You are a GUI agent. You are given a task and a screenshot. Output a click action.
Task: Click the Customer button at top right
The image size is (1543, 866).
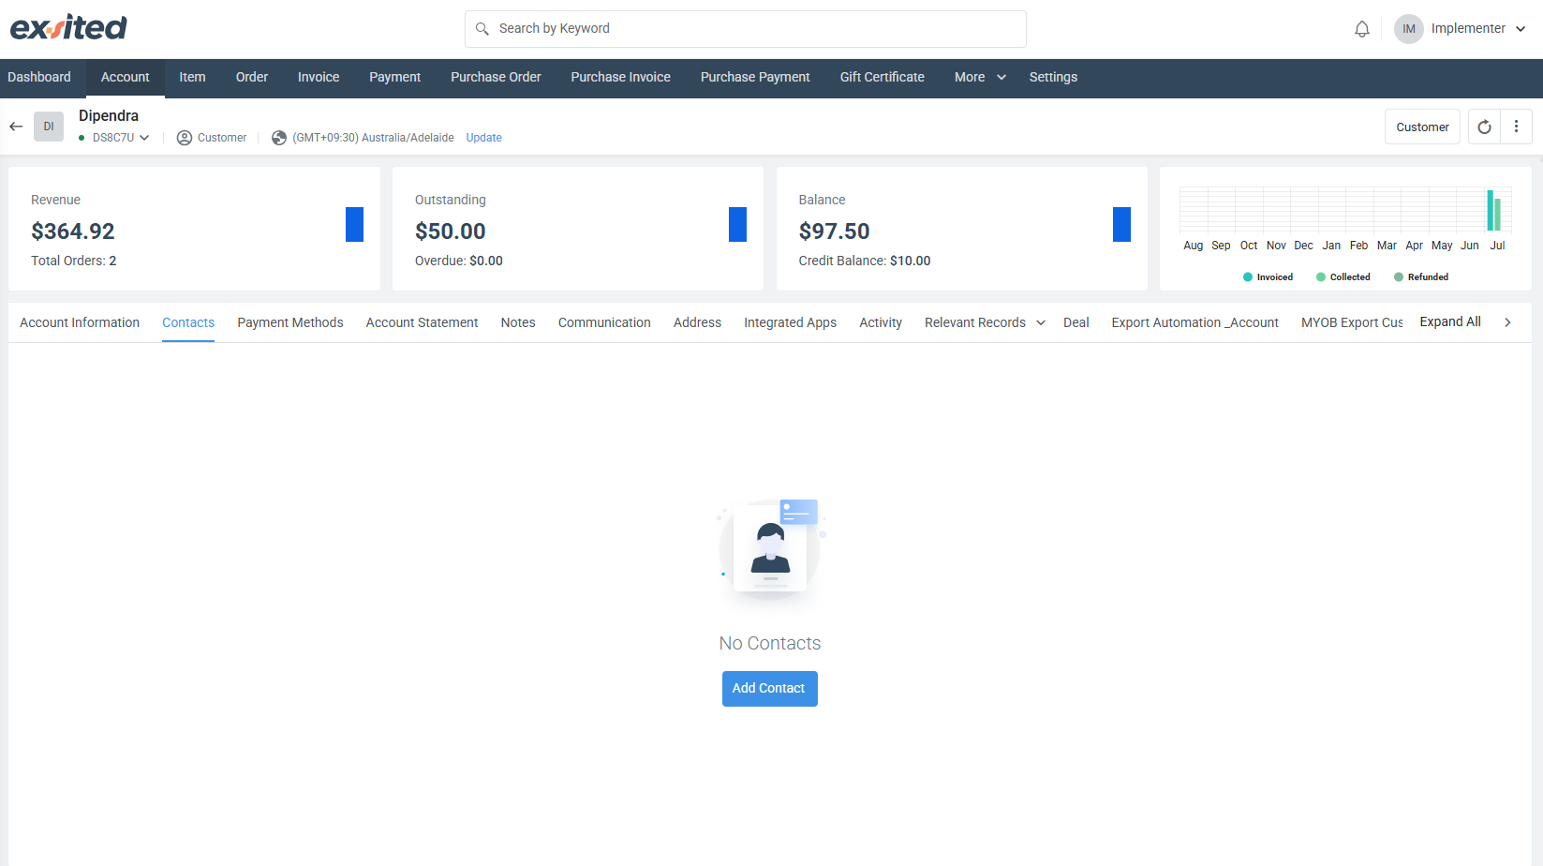pos(1422,127)
